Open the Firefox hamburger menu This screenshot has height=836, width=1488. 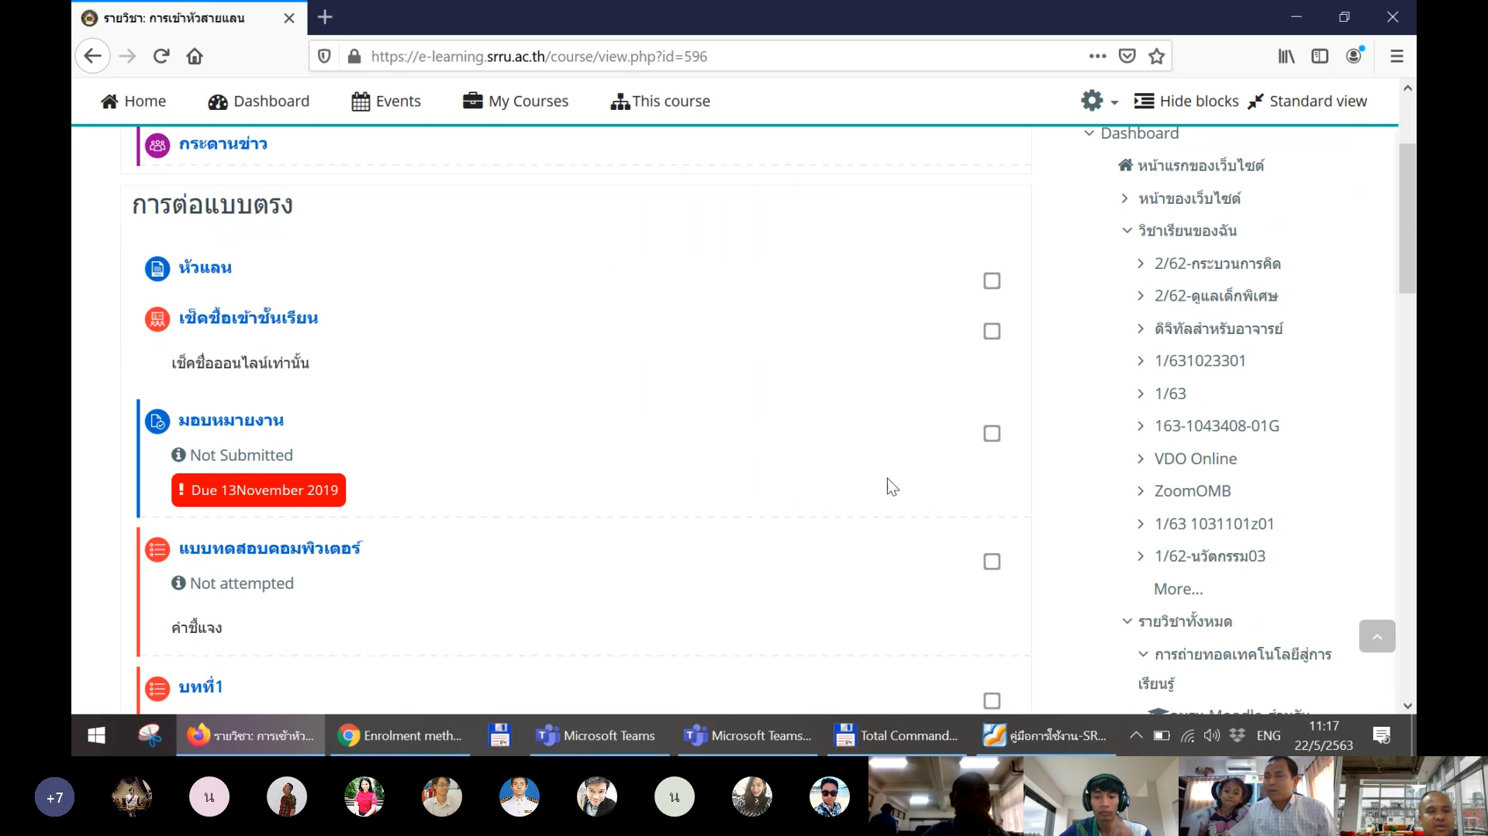tap(1397, 57)
